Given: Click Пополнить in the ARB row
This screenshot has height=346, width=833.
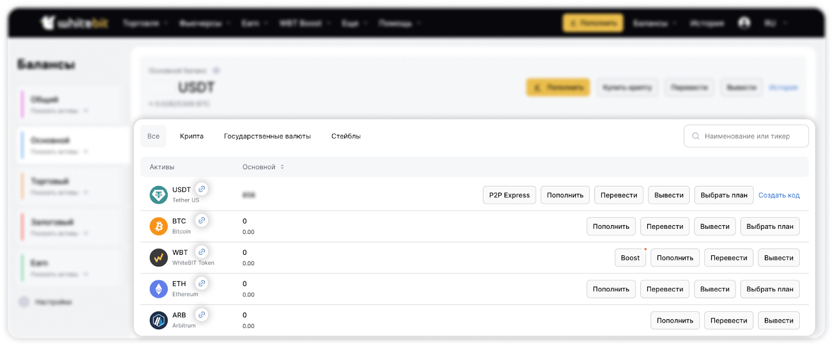Looking at the screenshot, I should coord(675,320).
